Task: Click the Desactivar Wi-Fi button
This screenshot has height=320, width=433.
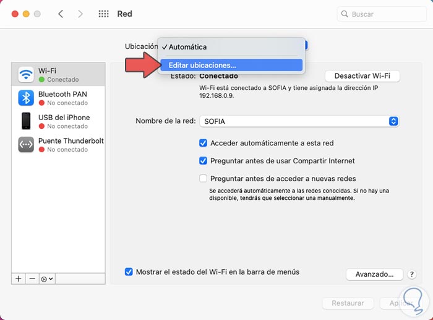Action: [362, 76]
